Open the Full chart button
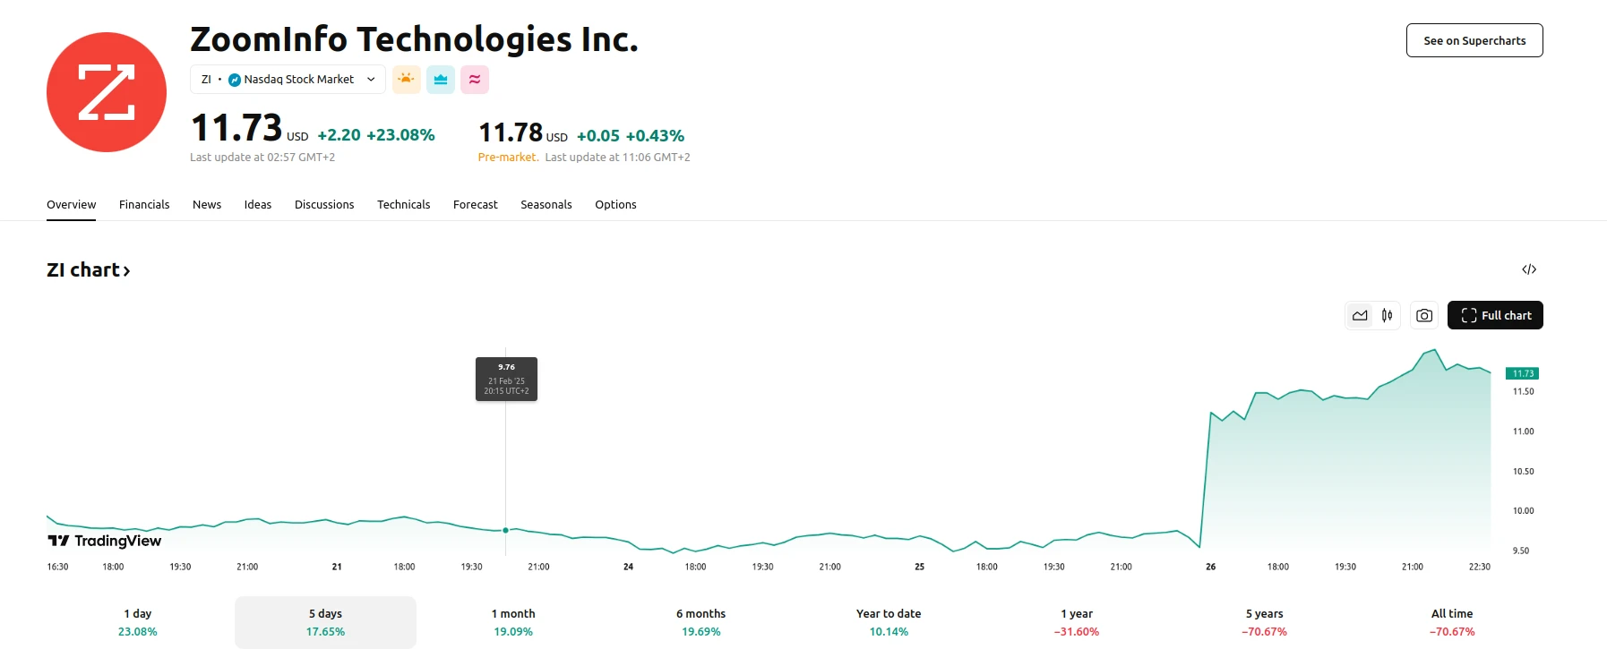 pos(1495,315)
